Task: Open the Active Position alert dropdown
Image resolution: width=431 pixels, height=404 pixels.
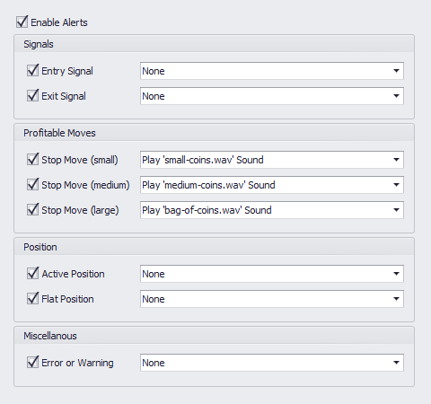Action: [x=272, y=274]
